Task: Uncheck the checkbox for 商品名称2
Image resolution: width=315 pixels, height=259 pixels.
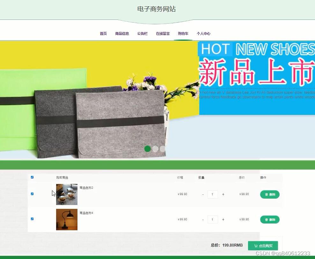Action: coord(32,194)
